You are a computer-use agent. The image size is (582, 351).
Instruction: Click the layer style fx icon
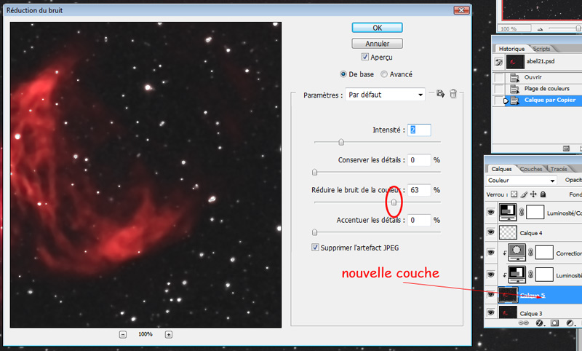coord(540,323)
